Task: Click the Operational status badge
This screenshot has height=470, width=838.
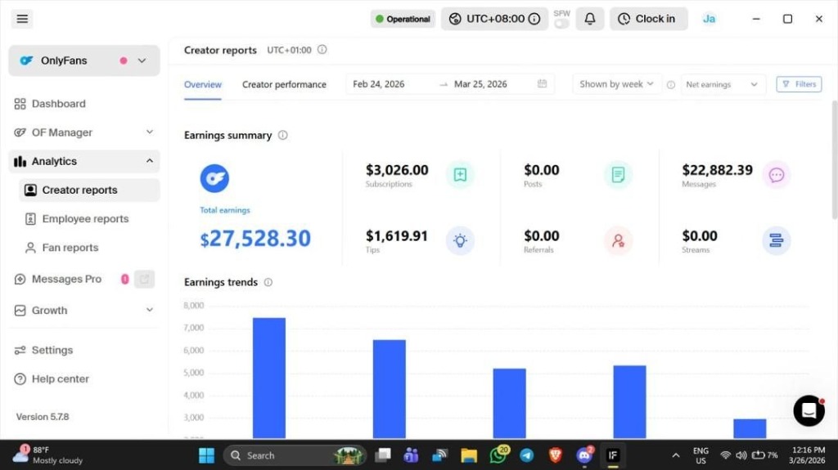Action: (x=403, y=20)
